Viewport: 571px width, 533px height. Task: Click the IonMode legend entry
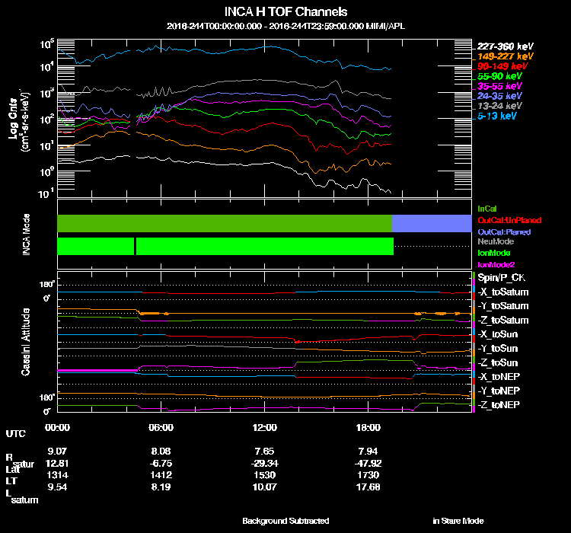click(x=493, y=253)
